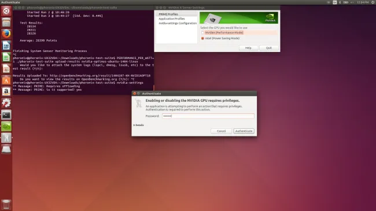
Task: Click 'Finishing System Sensor Monitoring Process' line
Action: click(50, 51)
